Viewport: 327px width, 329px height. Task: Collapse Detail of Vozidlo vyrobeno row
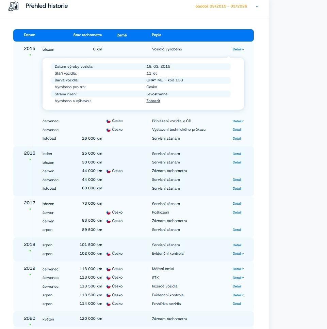pyautogui.click(x=238, y=49)
